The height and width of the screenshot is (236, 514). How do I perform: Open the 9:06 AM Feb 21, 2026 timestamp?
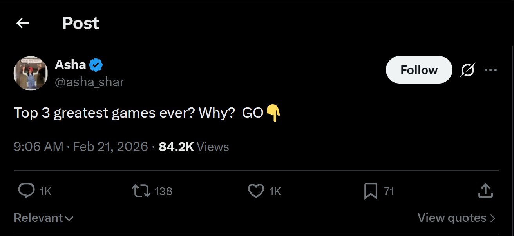coord(81,147)
